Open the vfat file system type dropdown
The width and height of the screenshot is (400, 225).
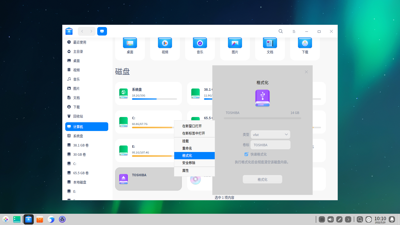pos(270,134)
